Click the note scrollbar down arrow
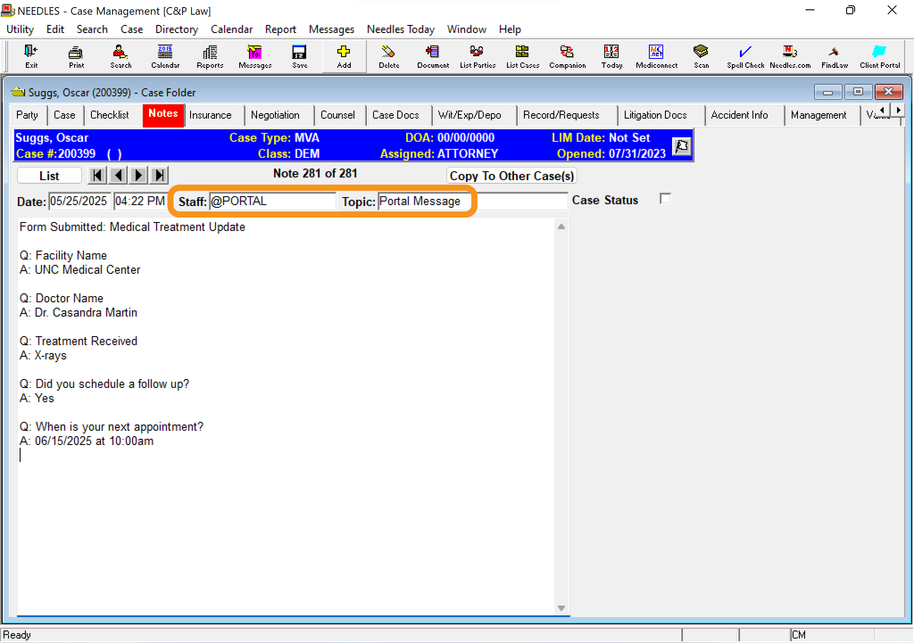Image resolution: width=914 pixels, height=643 pixels. 561,608
